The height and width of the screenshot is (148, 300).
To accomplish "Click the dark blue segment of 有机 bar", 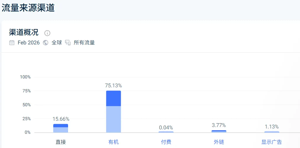I will [114, 98].
